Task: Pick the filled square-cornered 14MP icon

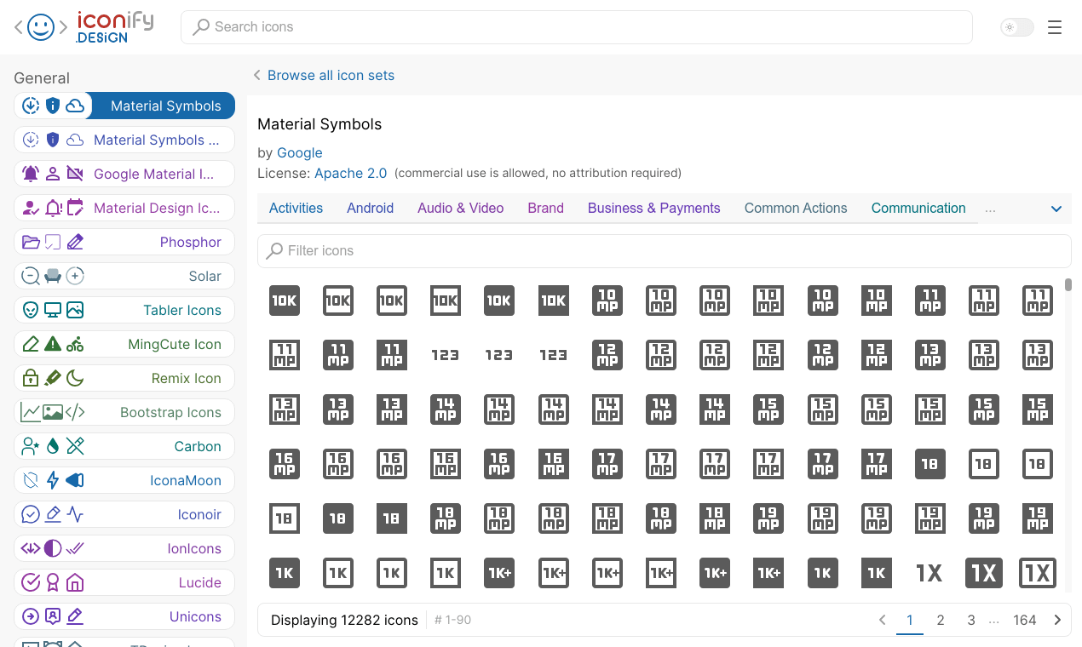Action: pyautogui.click(x=715, y=409)
